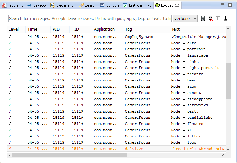237x163 pixels.
Task: Select the "Mode = night" log entry
Action: click(116, 62)
